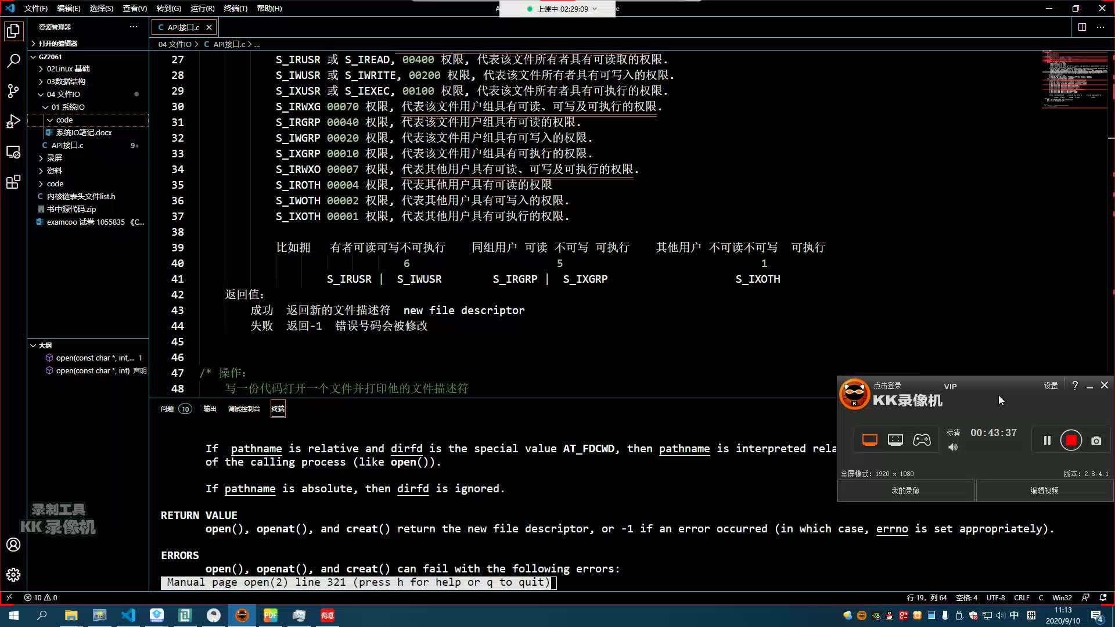1115x627 pixels.
Task: Collapse the 大纲 outline section
Action: click(x=45, y=345)
